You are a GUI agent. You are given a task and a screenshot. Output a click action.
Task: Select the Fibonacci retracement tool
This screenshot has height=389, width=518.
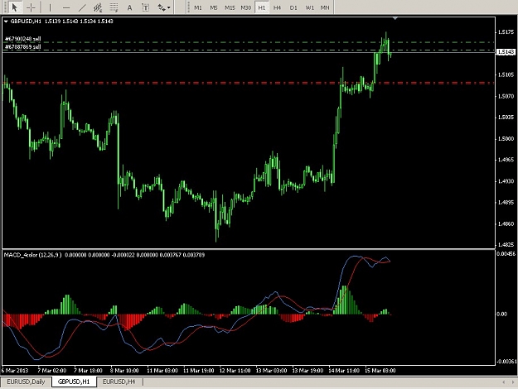(114, 7)
